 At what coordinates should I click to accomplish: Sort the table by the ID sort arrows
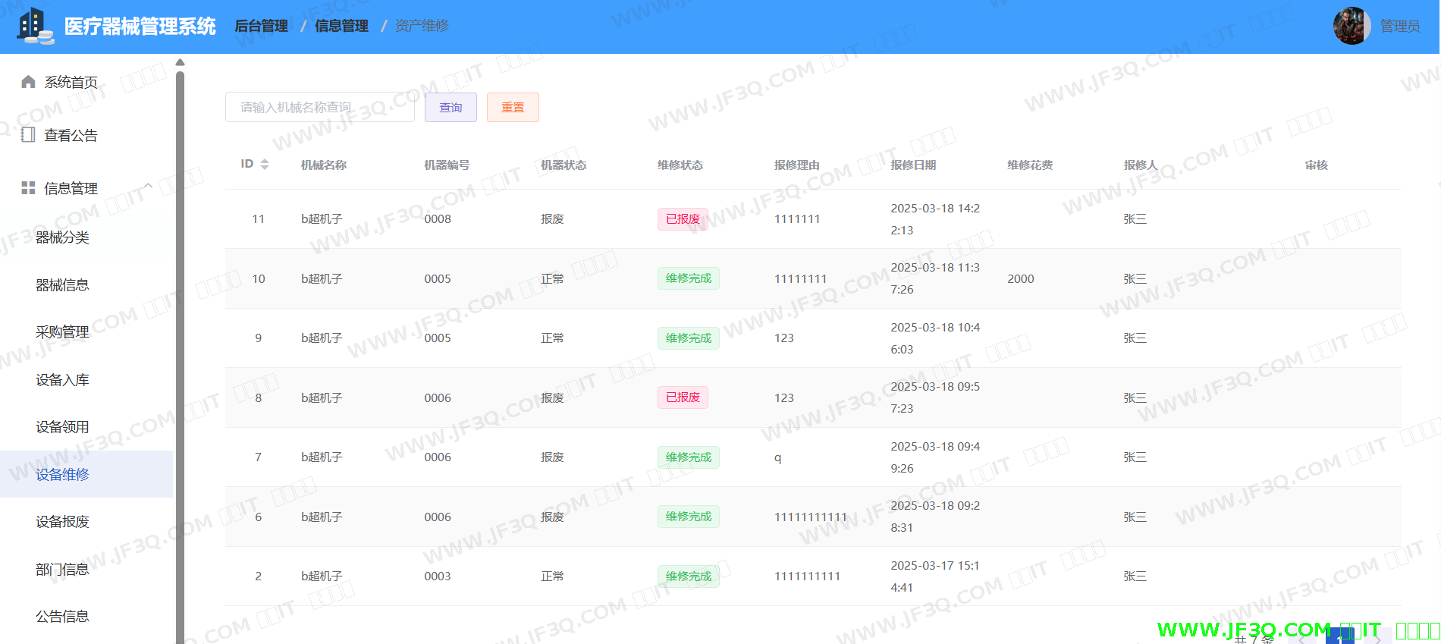click(265, 165)
